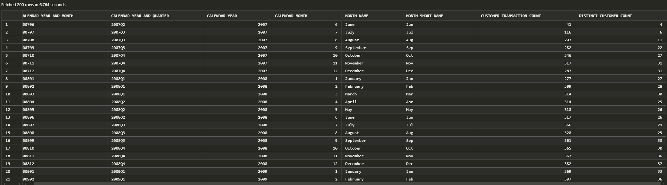The width and height of the screenshot is (667, 185).
Task: Select the transaction count cell 346
Action: tap(567, 55)
